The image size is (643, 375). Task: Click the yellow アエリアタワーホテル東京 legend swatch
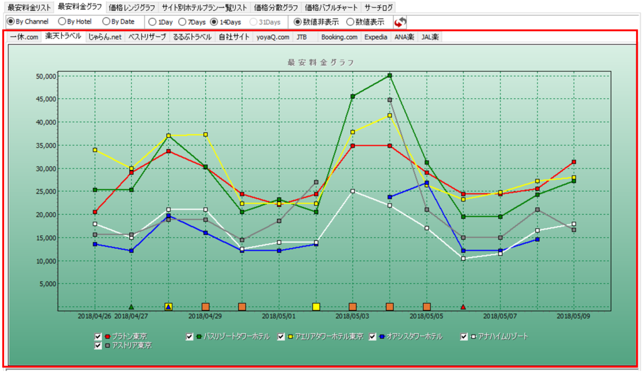(291, 336)
